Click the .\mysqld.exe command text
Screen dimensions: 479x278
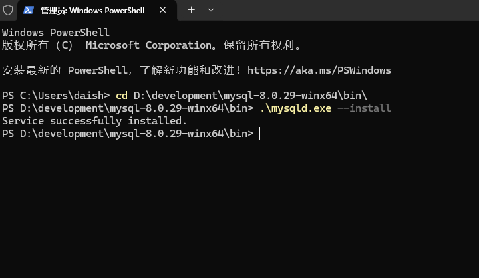tap(295, 108)
